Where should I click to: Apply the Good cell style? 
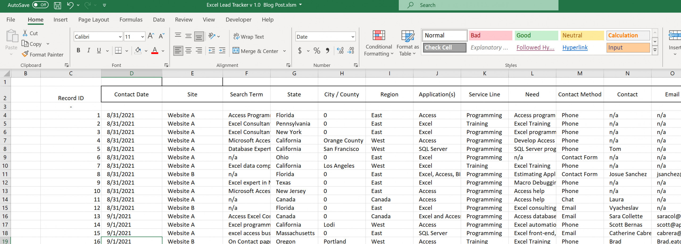pyautogui.click(x=536, y=35)
